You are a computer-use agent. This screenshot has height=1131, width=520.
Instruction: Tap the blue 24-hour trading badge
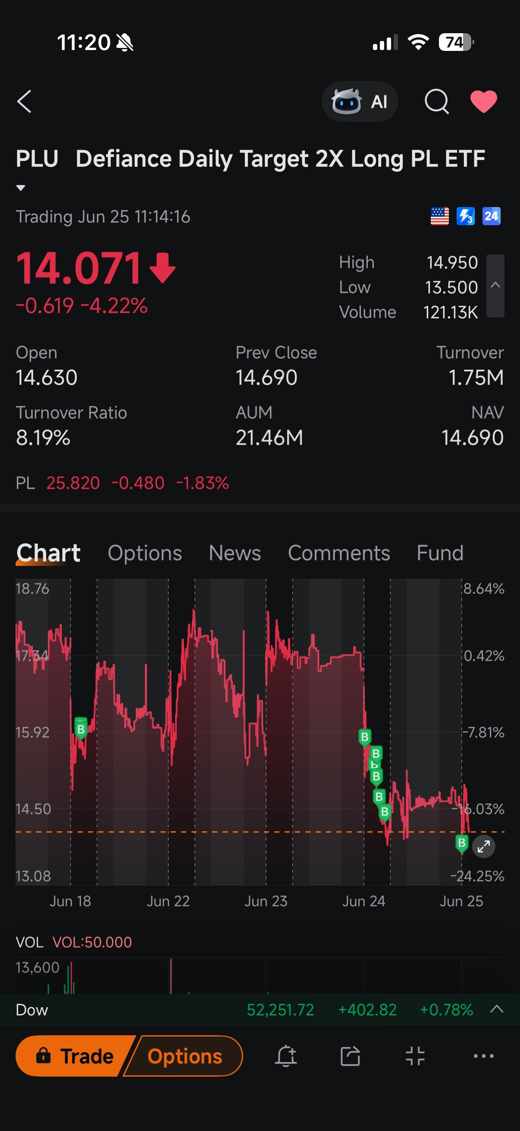[491, 216]
